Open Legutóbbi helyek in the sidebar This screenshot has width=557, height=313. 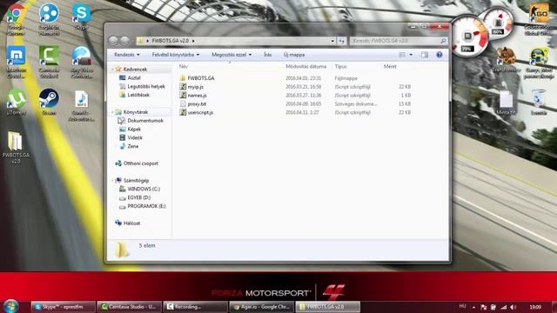[x=146, y=86]
